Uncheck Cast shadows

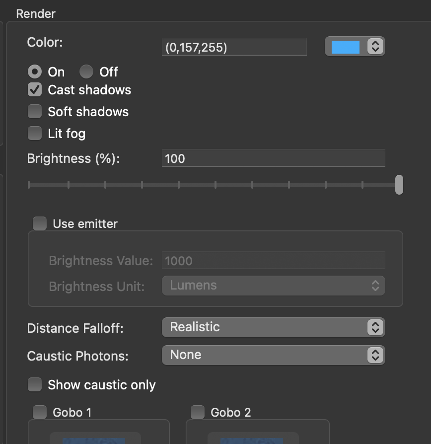tap(34, 90)
